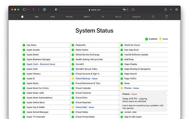189x119 pixels.
Task: Select the Apple Books row text
Action: (32, 55)
